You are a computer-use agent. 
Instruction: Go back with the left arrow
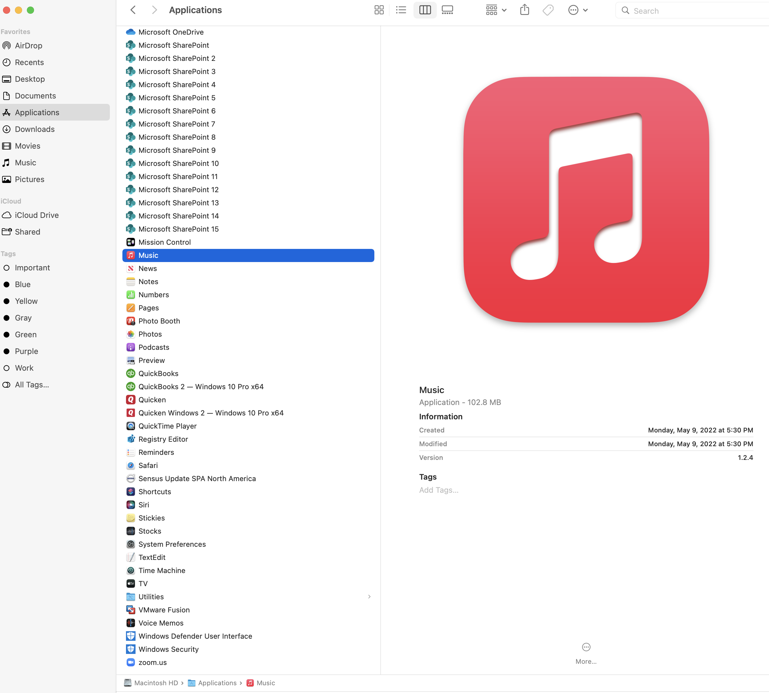pos(133,10)
